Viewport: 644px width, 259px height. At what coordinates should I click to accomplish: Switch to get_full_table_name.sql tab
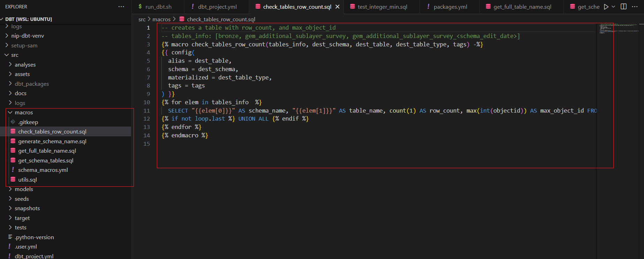point(521,7)
